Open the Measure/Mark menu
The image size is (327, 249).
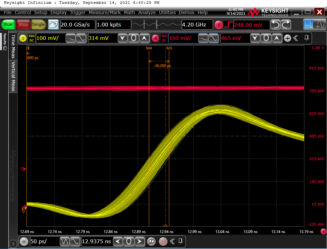105,12
